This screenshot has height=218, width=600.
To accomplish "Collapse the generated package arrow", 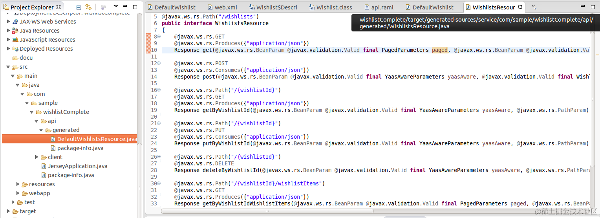I will (x=41, y=130).
